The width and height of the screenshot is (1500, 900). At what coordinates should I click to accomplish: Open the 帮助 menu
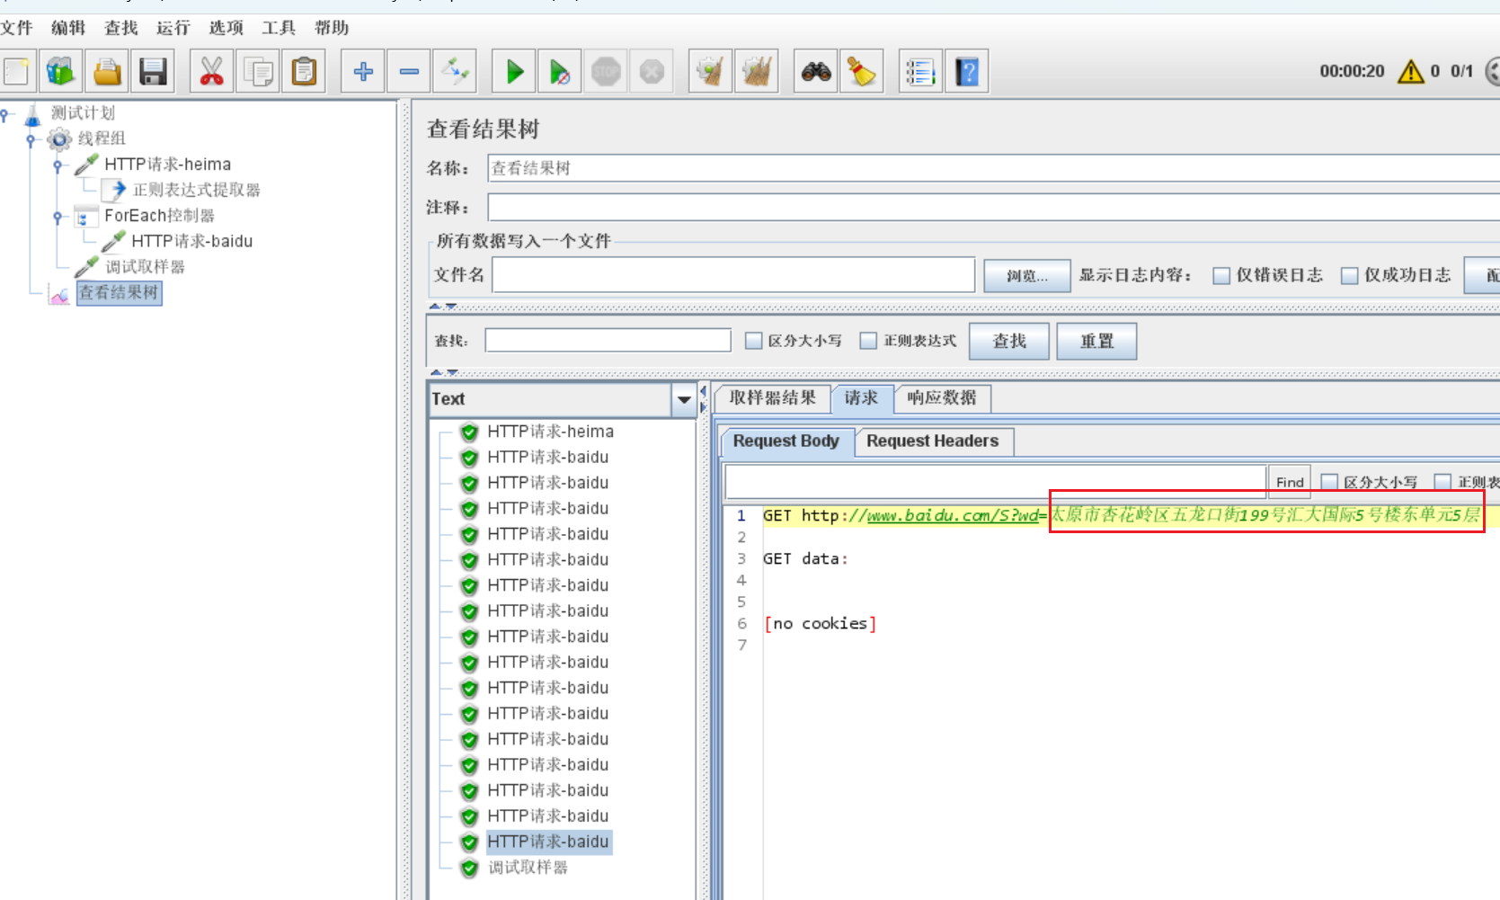tap(332, 28)
